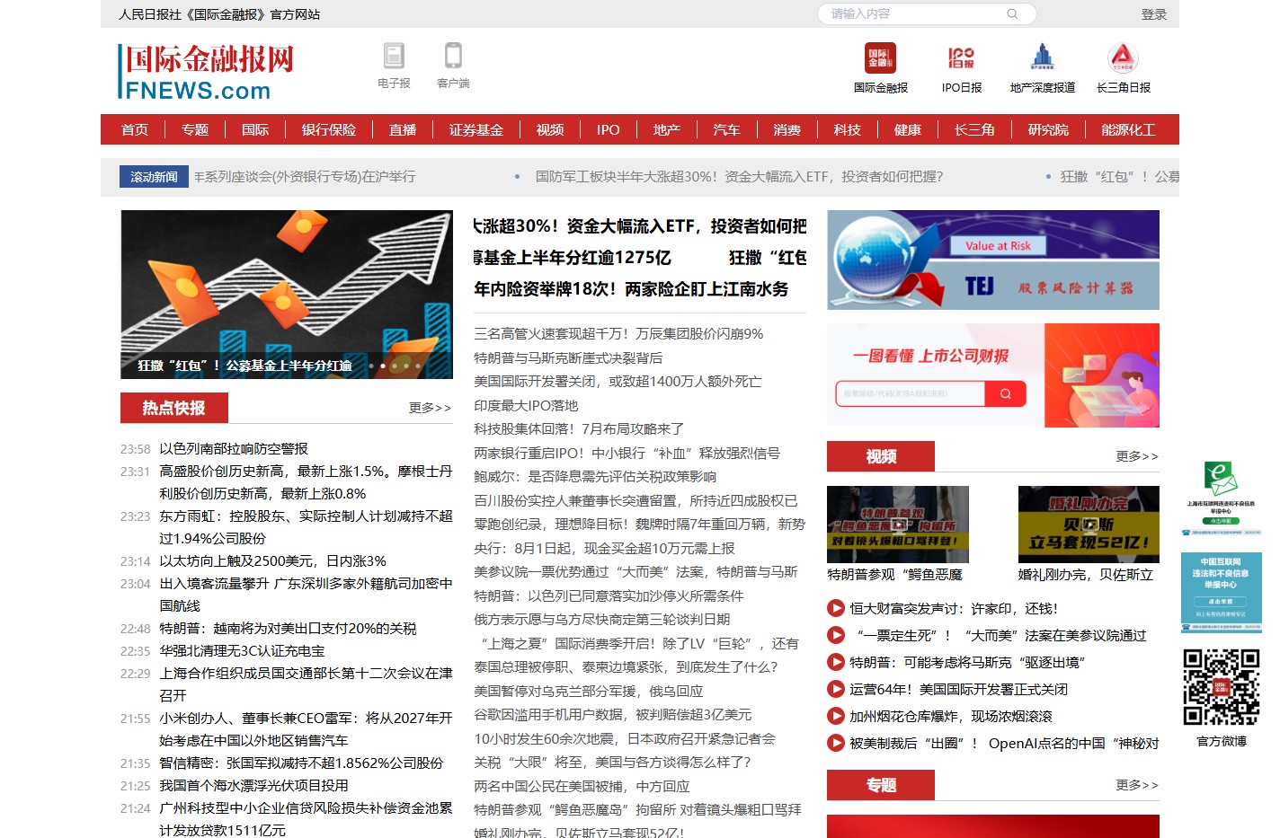Click the 中国互联网违法和不良信息举报中心 badge
Viewport: 1280px width, 838px height.
pos(1221,593)
